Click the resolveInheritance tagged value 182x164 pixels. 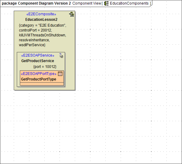pyautogui.click(x=35, y=40)
